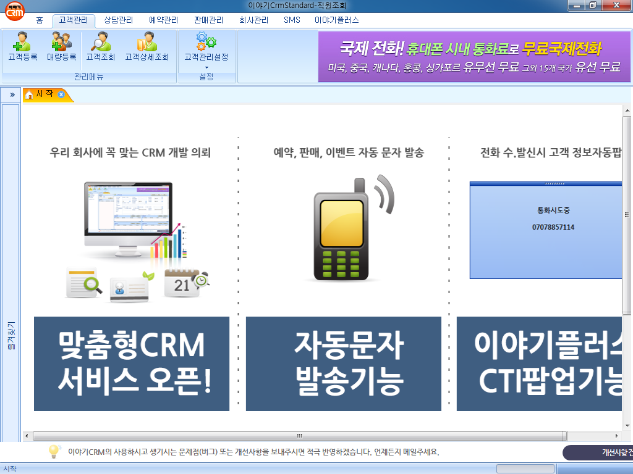Click the 시작 status bar text
The width and height of the screenshot is (633, 474).
pos(10,469)
